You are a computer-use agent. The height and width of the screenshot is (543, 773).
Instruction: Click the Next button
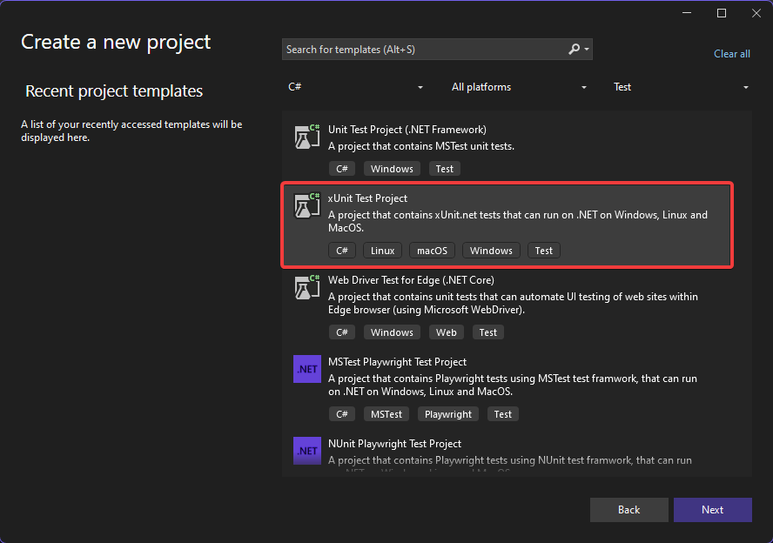[712, 510]
